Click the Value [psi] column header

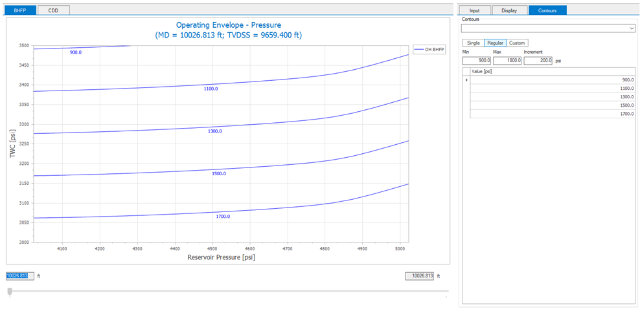pos(552,71)
